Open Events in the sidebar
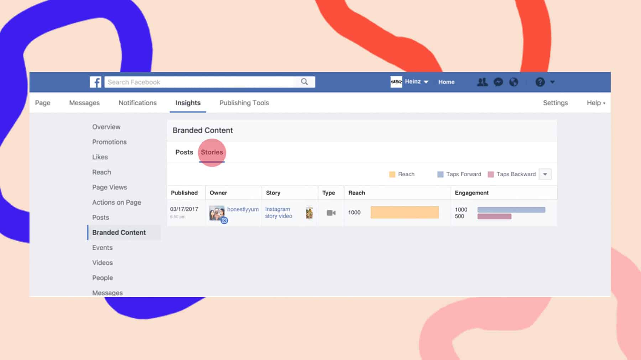 coord(102,248)
